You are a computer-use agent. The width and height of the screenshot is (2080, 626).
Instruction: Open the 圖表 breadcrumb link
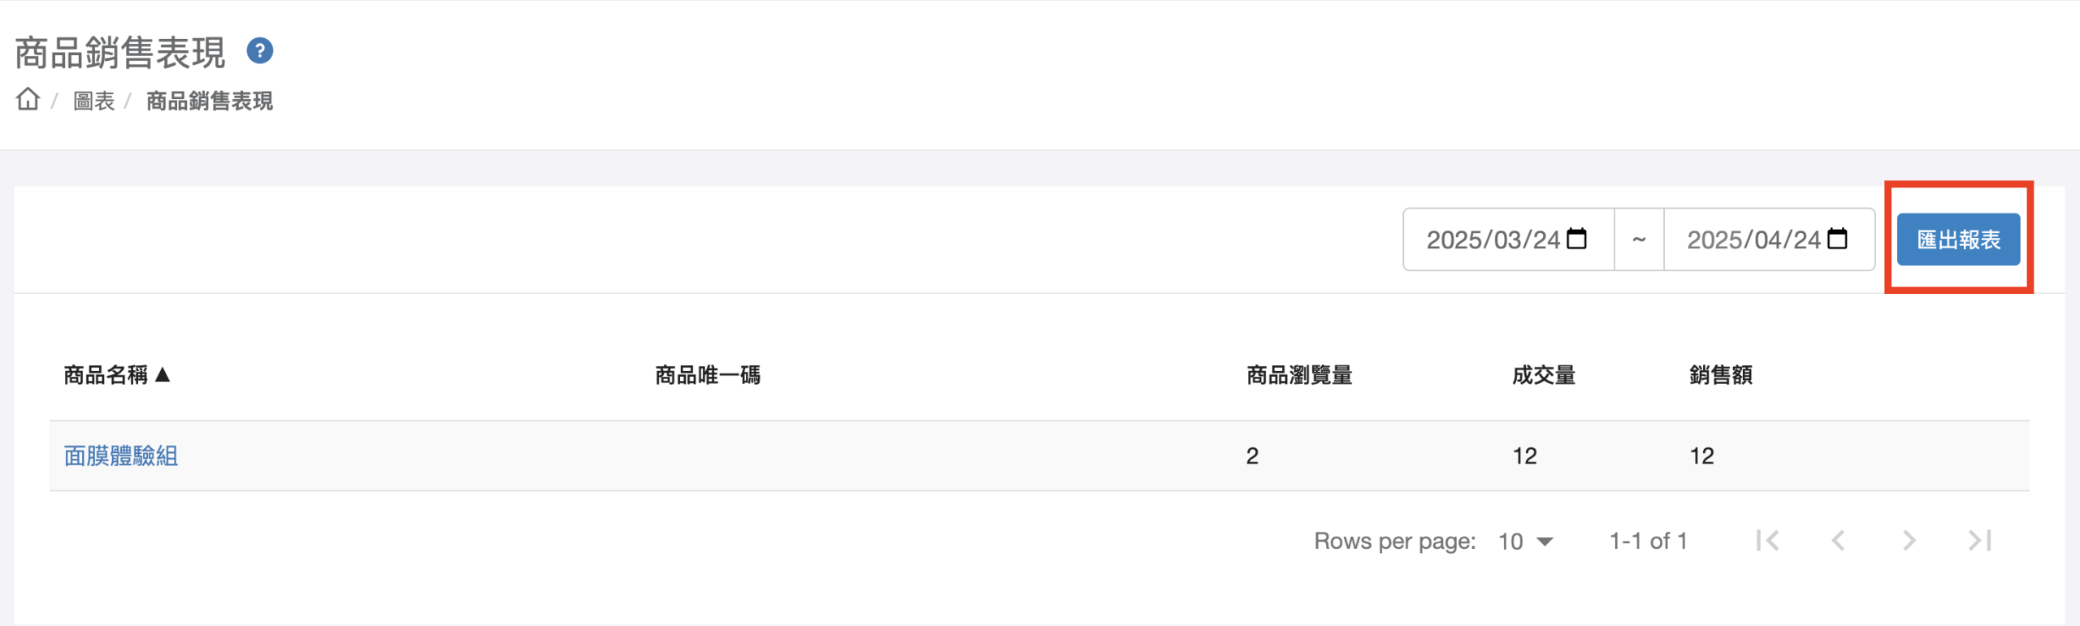point(93,101)
